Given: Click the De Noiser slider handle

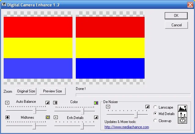Looking at the screenshot, I should [x=136, y=114].
